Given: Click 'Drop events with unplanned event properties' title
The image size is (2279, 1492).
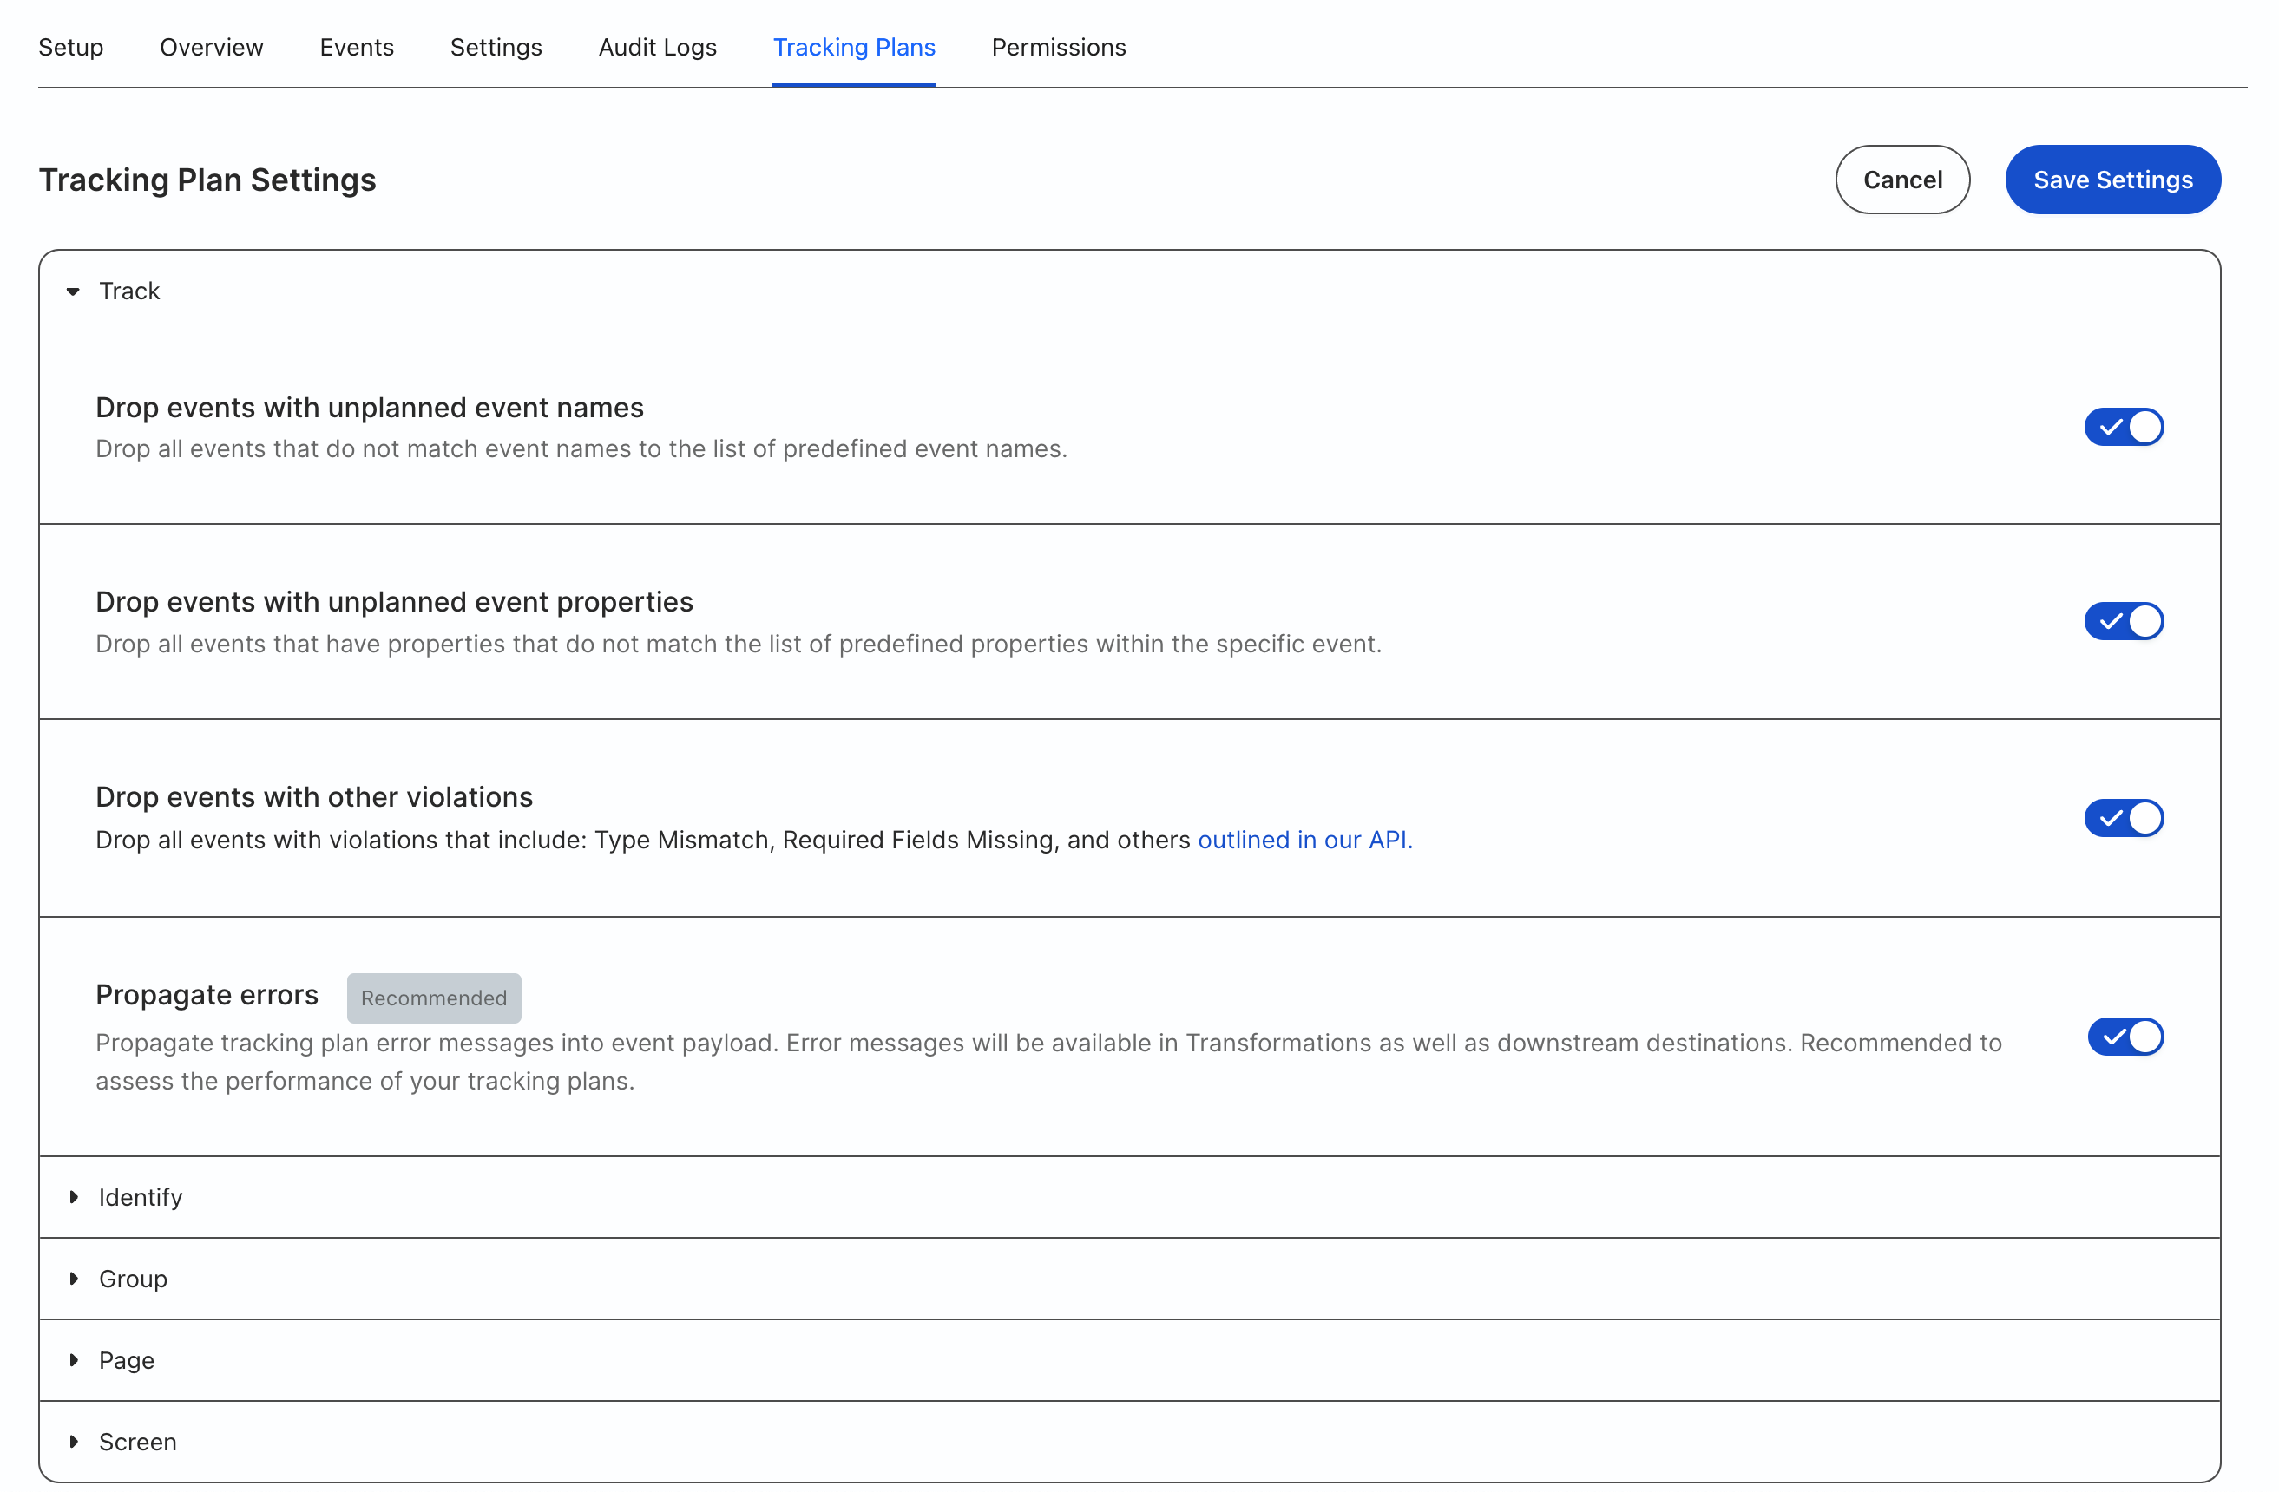Looking at the screenshot, I should [395, 602].
